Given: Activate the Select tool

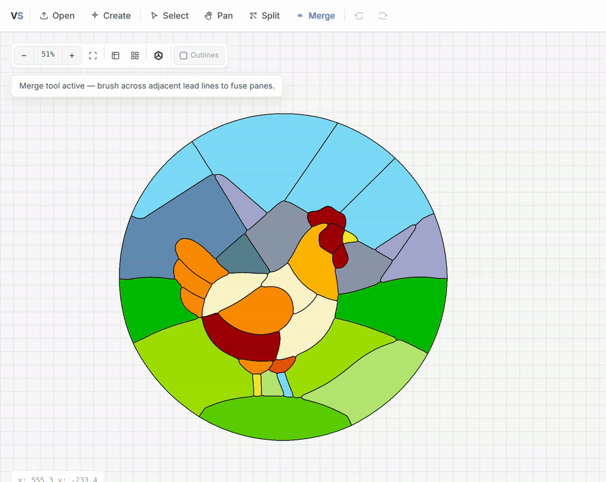Looking at the screenshot, I should (170, 16).
